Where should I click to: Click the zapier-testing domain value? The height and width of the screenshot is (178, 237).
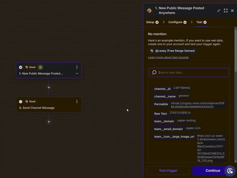[186, 120]
